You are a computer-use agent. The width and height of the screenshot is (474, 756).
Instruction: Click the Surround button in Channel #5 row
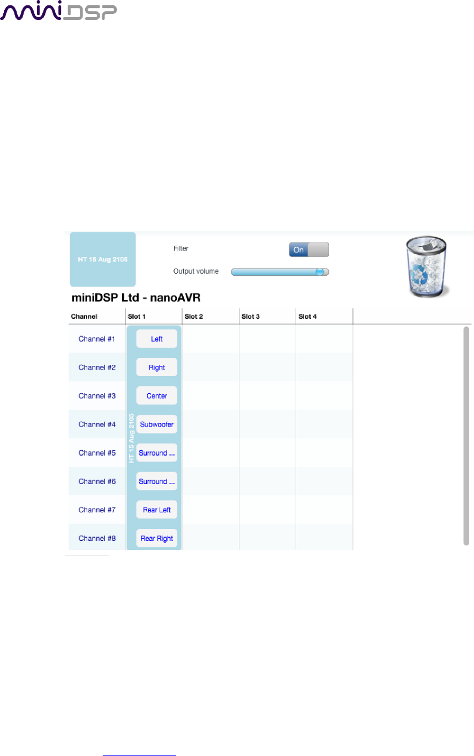(156, 453)
